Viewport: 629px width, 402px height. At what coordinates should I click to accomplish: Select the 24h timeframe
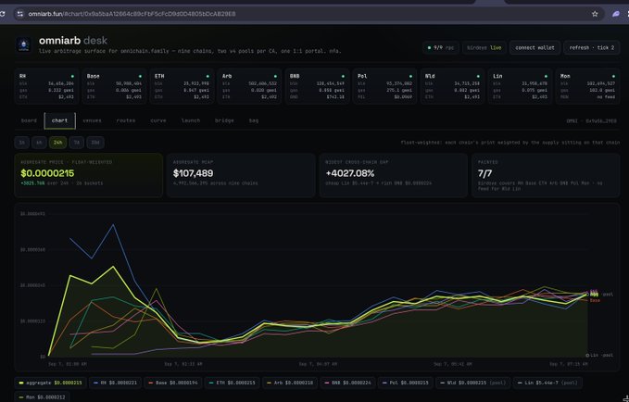pyautogui.click(x=57, y=143)
